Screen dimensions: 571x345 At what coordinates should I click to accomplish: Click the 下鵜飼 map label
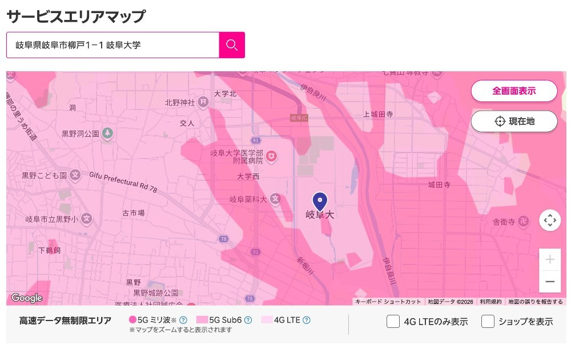(50, 250)
